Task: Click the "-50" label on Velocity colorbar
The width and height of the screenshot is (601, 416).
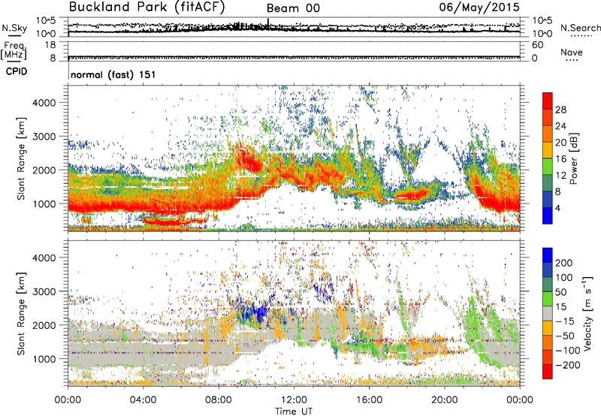Action: point(565,336)
